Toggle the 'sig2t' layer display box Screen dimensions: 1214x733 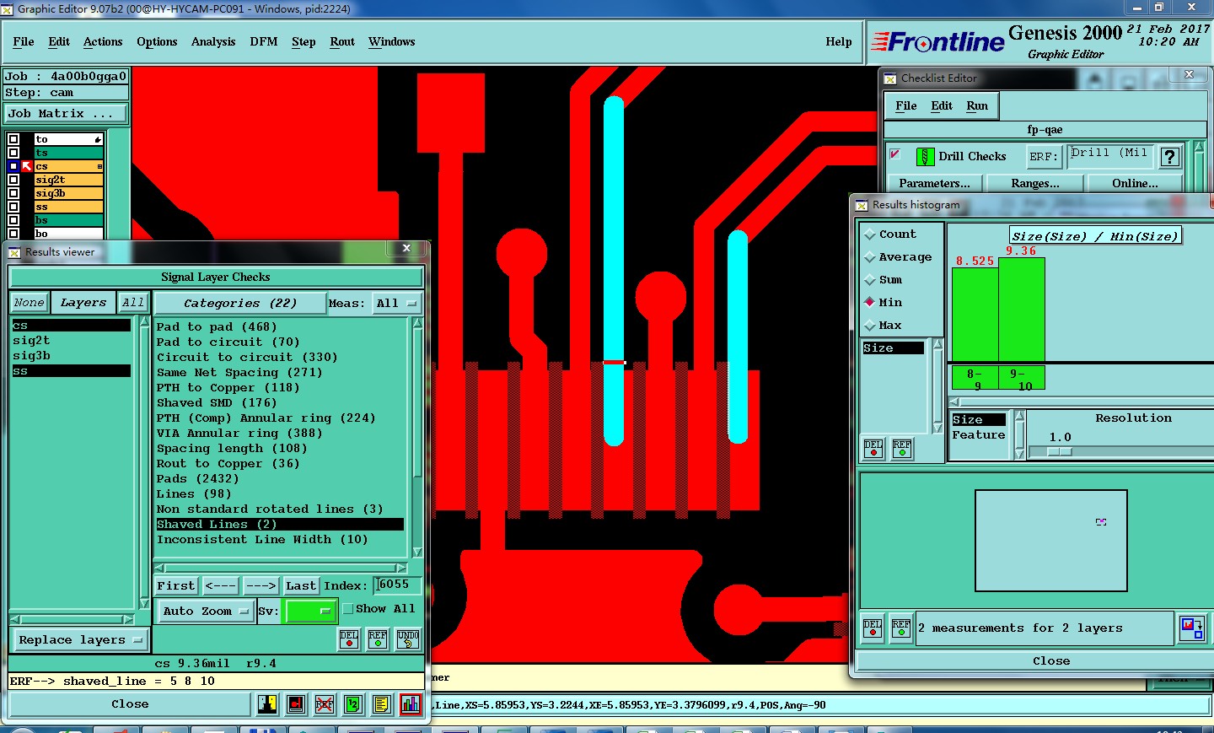pyautogui.click(x=13, y=180)
